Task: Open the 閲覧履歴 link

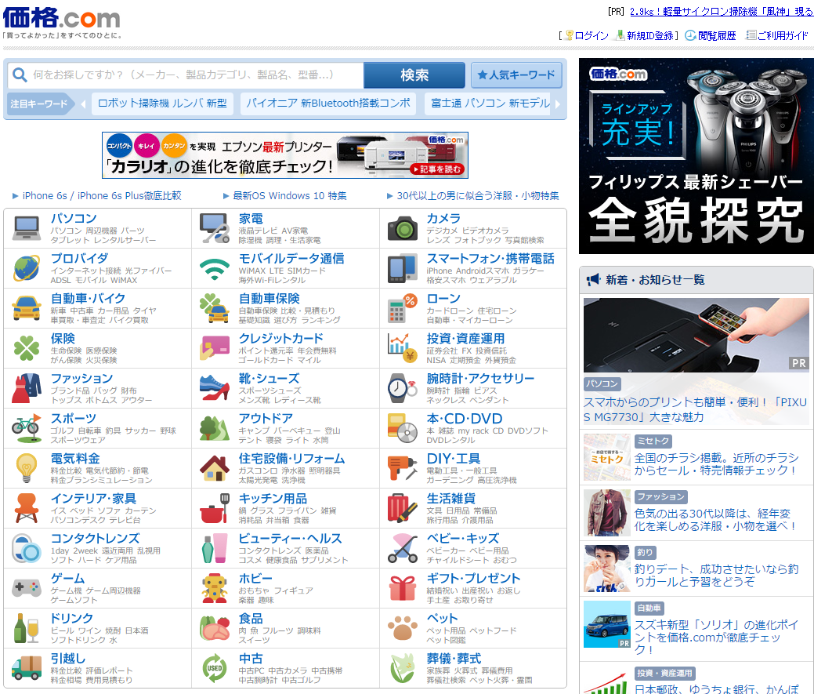Action: pyautogui.click(x=717, y=35)
